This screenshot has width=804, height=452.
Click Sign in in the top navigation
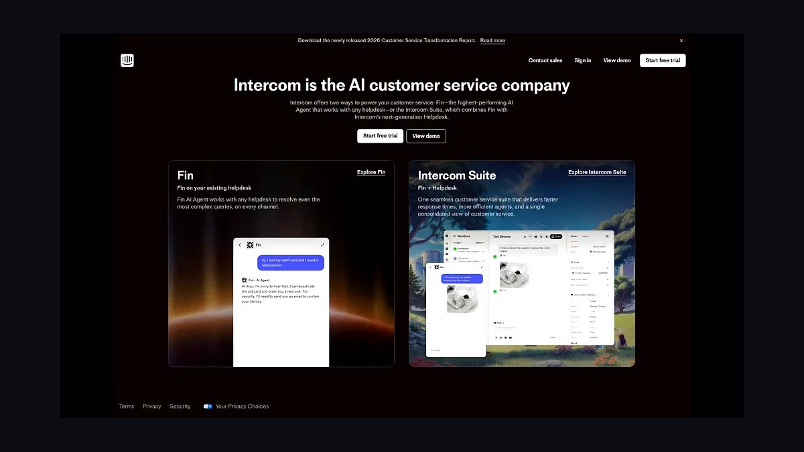(x=583, y=60)
